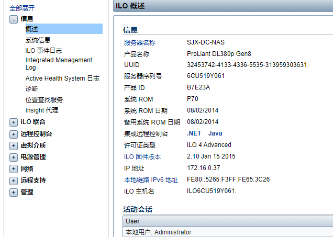
Task: Open the 系统信息 page
Action: [x=38, y=40]
